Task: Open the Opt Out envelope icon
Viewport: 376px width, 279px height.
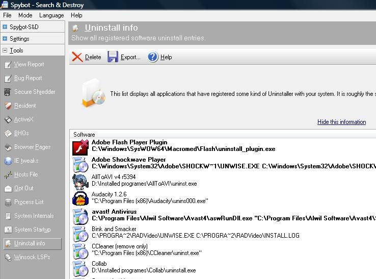Action: point(8,189)
